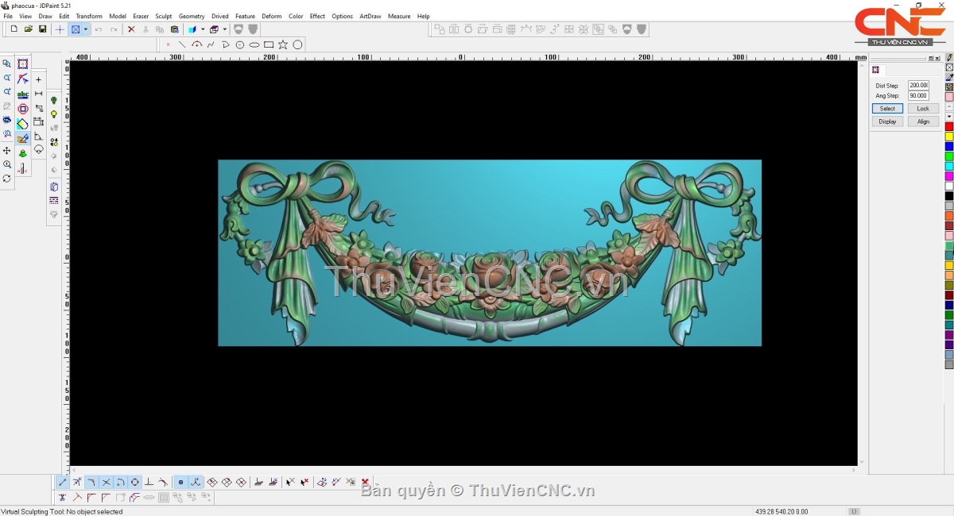The width and height of the screenshot is (954, 516).
Task: Open a file with the folder icon
Action: pos(29,29)
